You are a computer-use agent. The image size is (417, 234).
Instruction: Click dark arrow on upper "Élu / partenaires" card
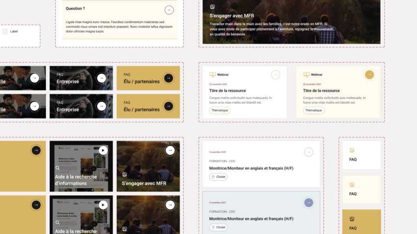tap(168, 78)
